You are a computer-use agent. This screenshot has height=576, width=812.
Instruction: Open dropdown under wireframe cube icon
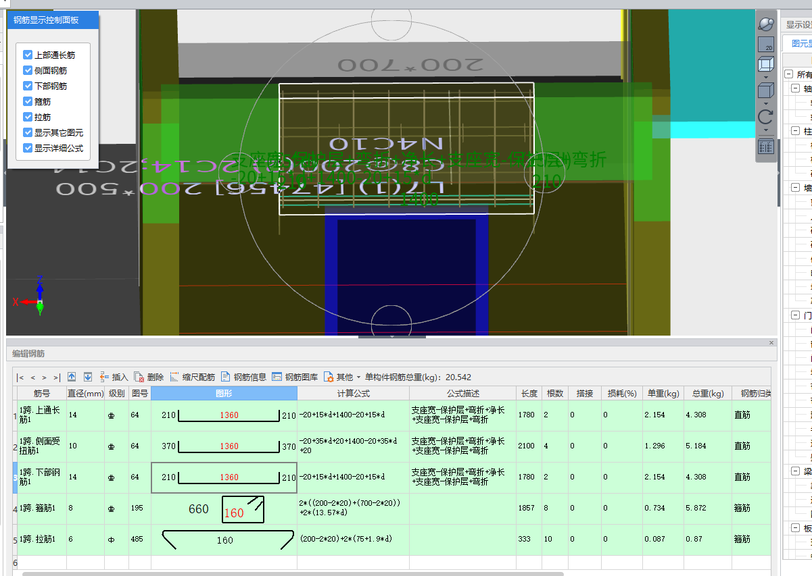[765, 77]
